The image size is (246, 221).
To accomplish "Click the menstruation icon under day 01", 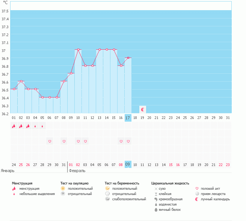I will (x=14, y=126).
